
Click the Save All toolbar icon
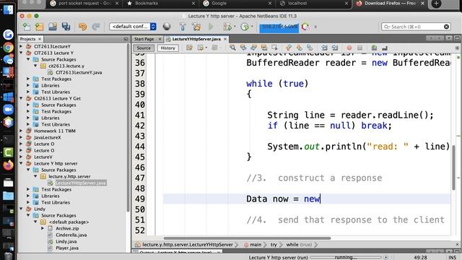[x=66, y=27]
